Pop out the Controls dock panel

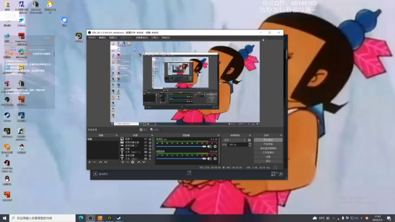281,135
